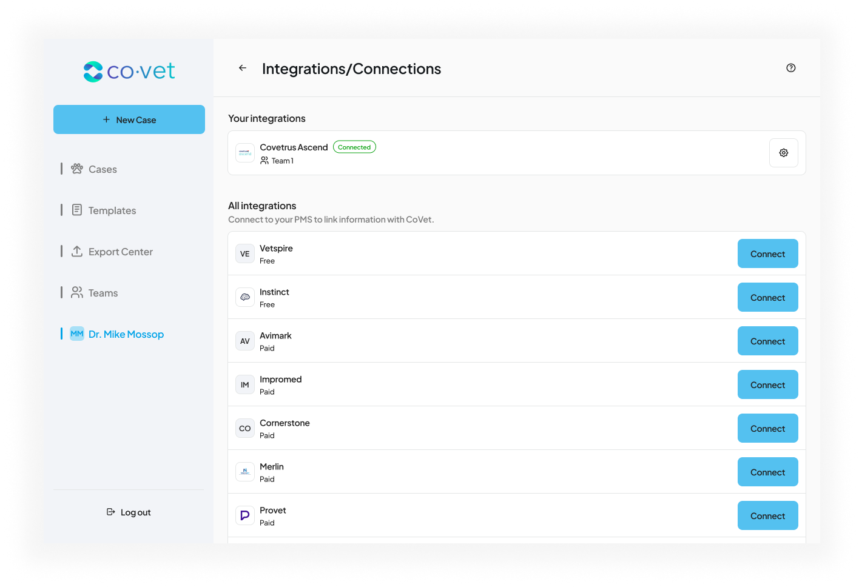This screenshot has width=859, height=587.
Task: Click the Team 1 people icon
Action: pos(264,161)
